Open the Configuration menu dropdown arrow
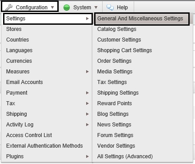Screen dimensions: 195x164 (x=52, y=8)
